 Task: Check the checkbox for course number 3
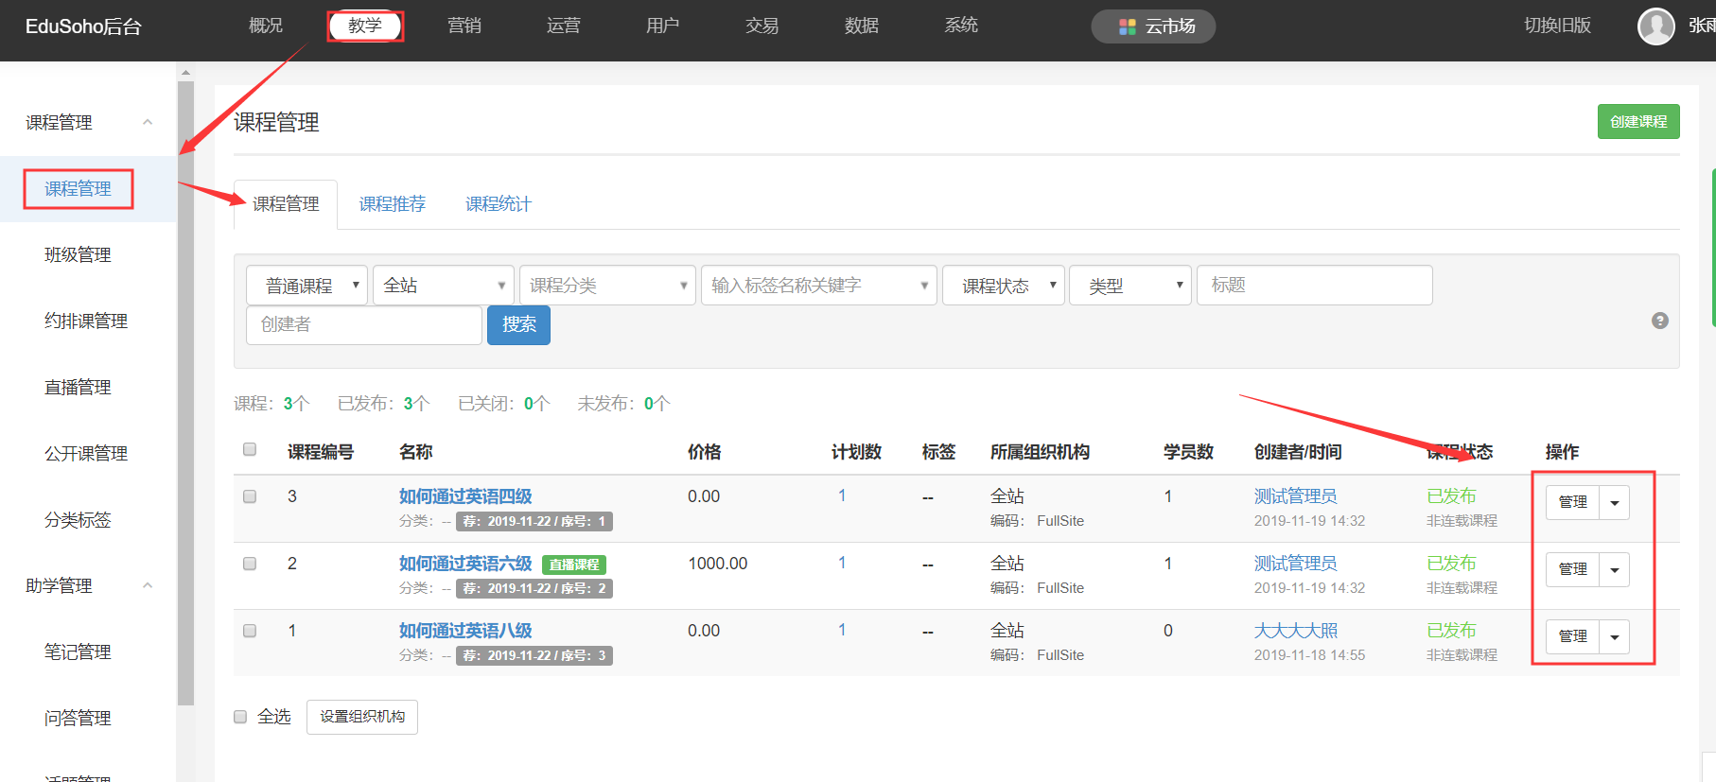(250, 496)
